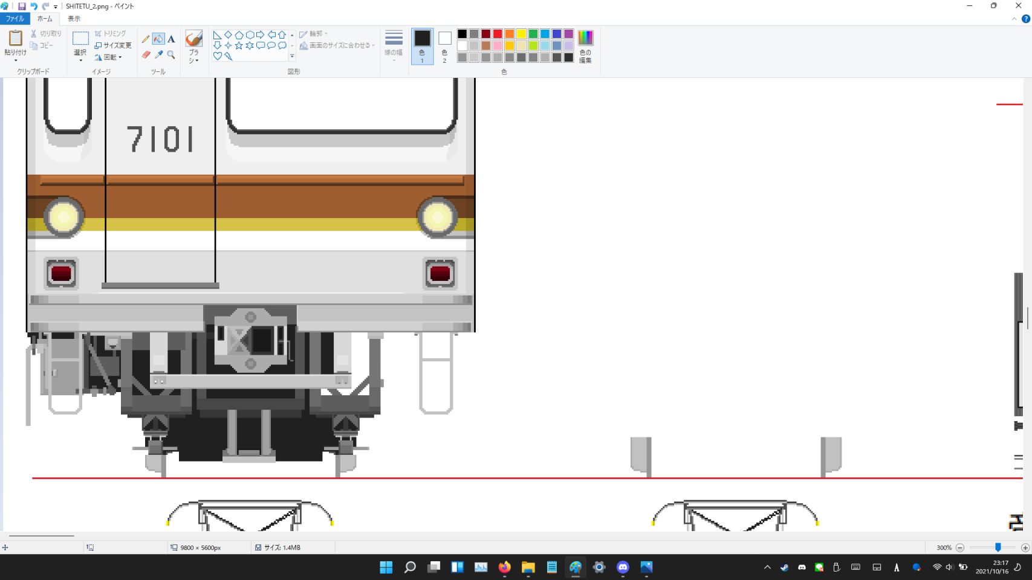Screen dimensions: 1032x580
Task: Expand the 選択 (Select) dropdown arrow
Action: click(x=80, y=60)
